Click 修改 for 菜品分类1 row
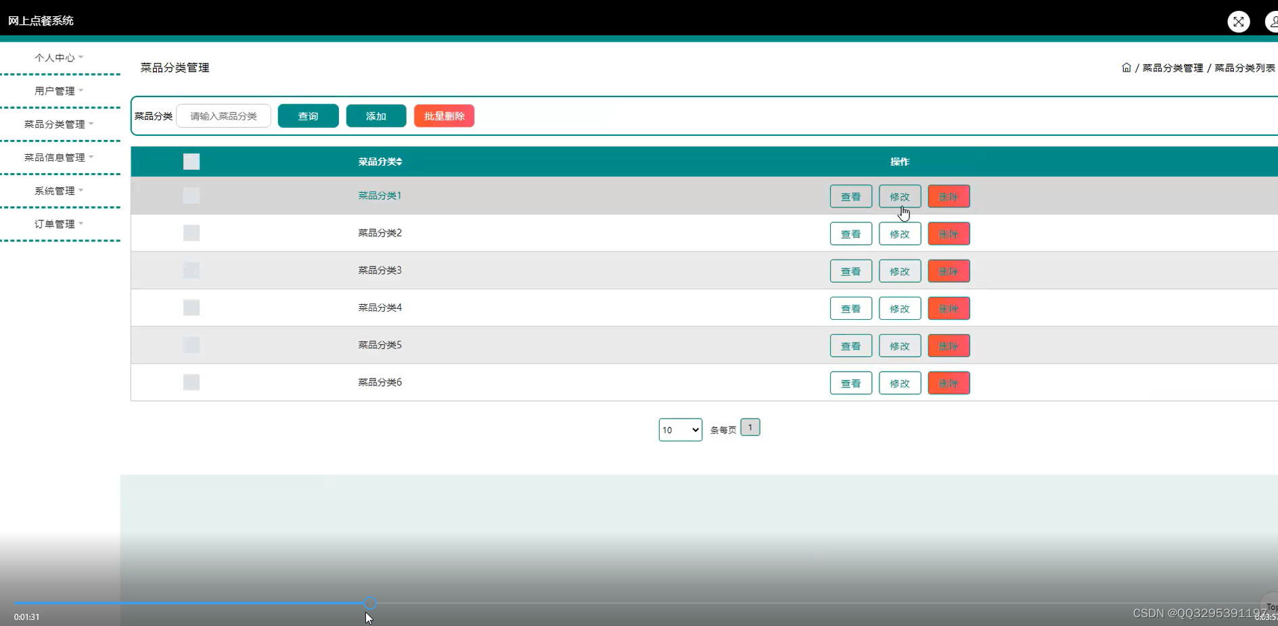Viewport: 1278px width, 626px height. coord(900,197)
